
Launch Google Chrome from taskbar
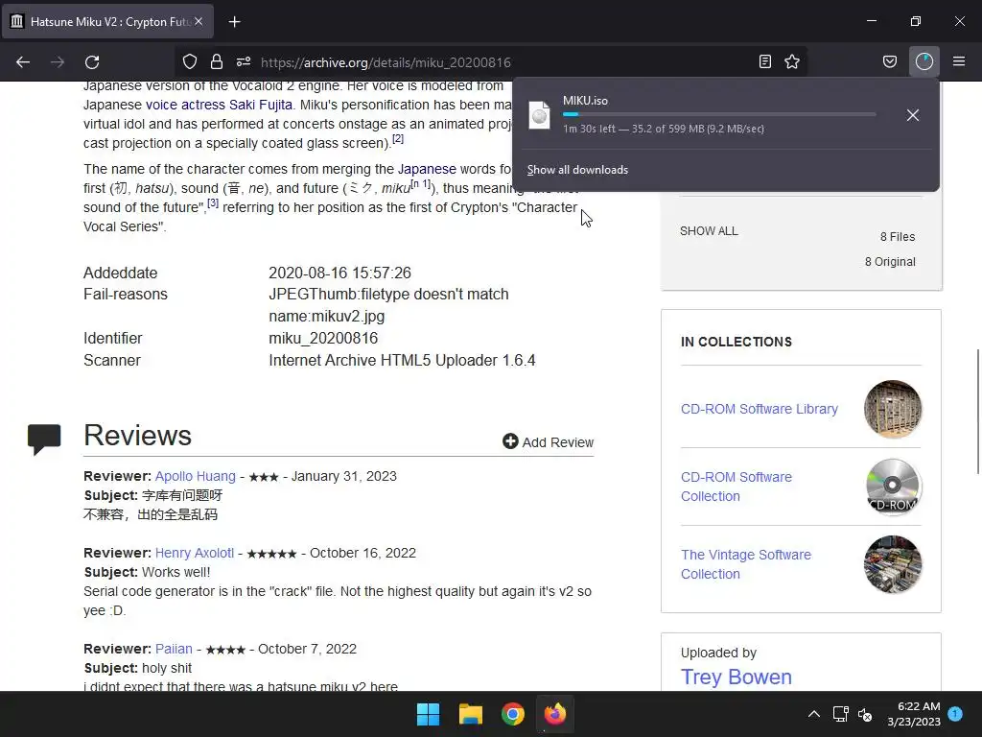(513, 714)
